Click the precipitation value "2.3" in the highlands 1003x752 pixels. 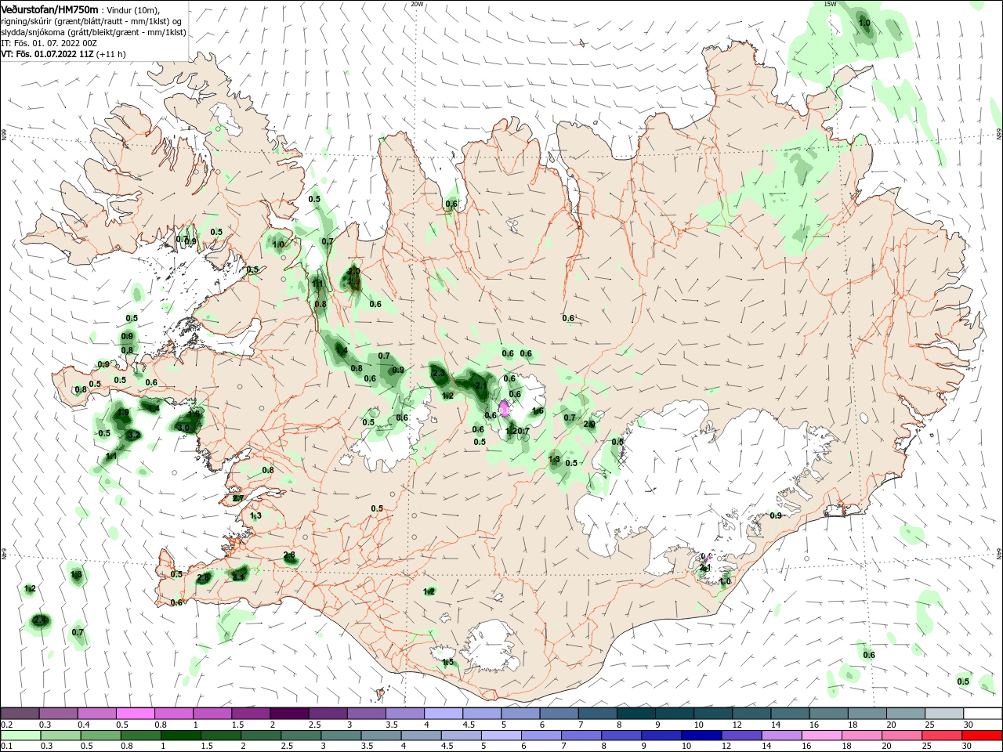(439, 374)
